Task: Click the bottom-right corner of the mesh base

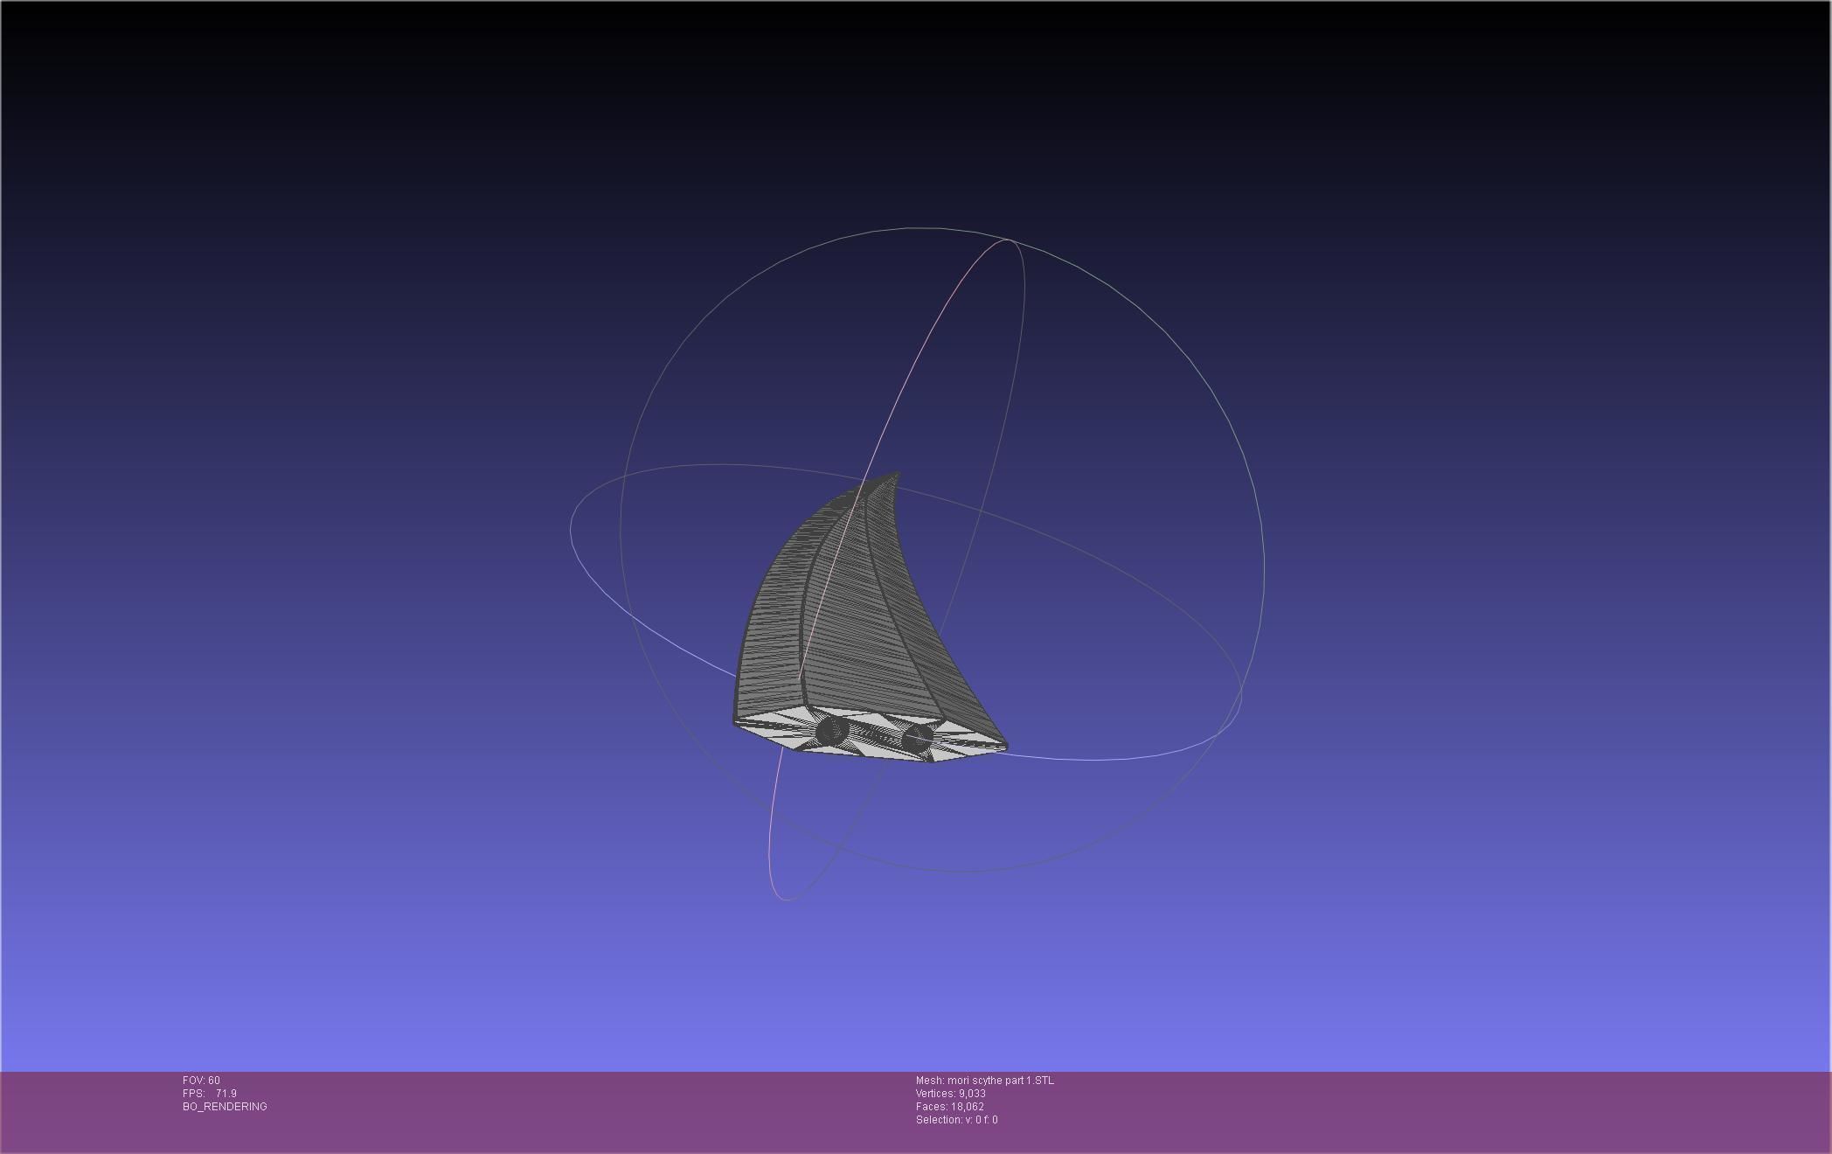Action: tap(1004, 747)
